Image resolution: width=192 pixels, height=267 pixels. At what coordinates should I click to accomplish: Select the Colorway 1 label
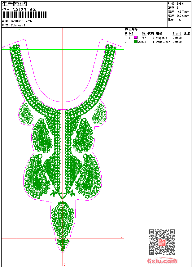(x=18, y=25)
